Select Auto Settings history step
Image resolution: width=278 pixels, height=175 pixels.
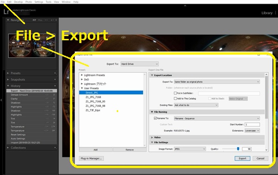coord(32,138)
